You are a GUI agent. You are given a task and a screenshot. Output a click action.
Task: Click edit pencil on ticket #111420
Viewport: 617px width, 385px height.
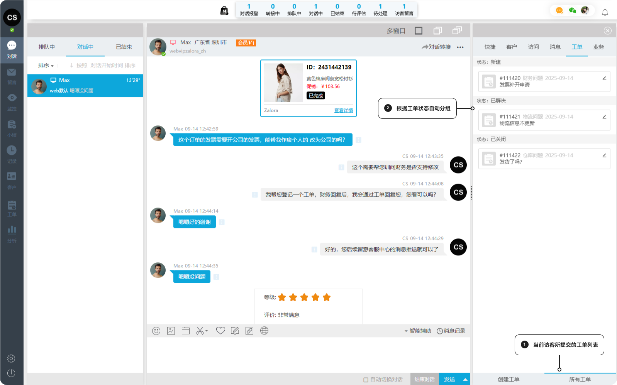604,78
